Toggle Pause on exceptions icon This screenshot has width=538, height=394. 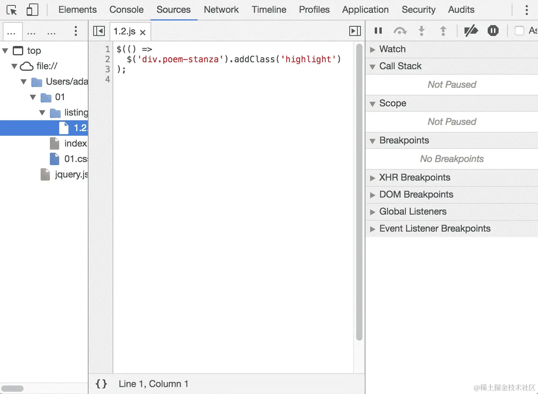tap(493, 31)
